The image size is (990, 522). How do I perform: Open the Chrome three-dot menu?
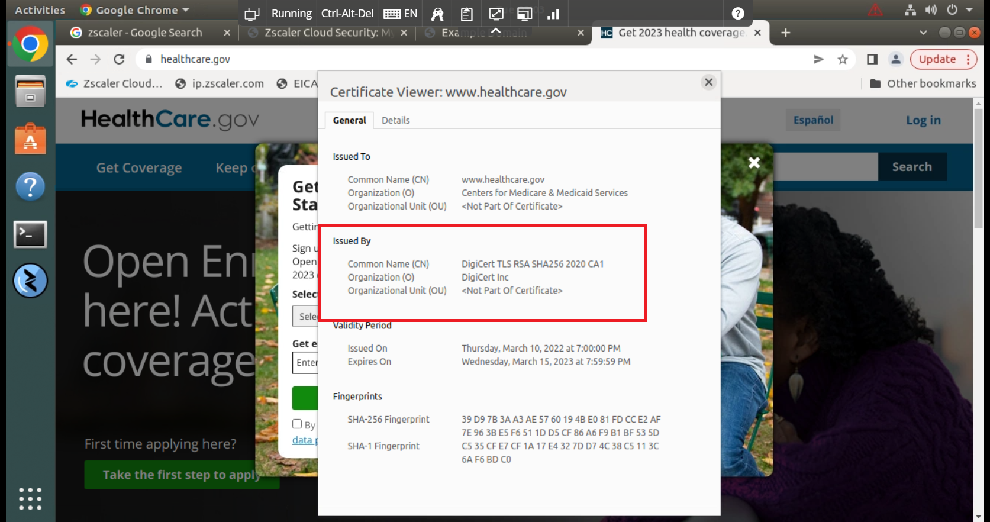point(968,59)
